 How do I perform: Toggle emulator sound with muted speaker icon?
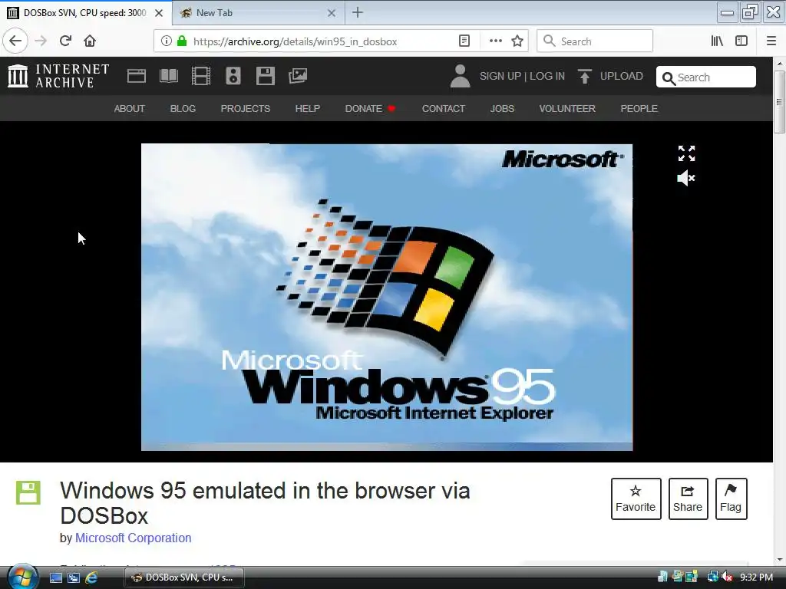[685, 178]
